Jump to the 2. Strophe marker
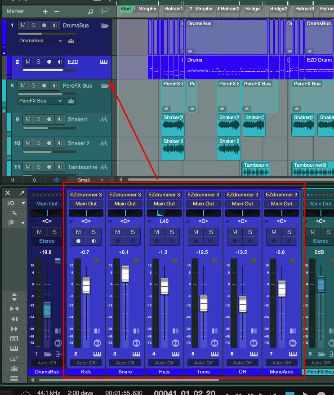334x395 pixels. [201, 9]
